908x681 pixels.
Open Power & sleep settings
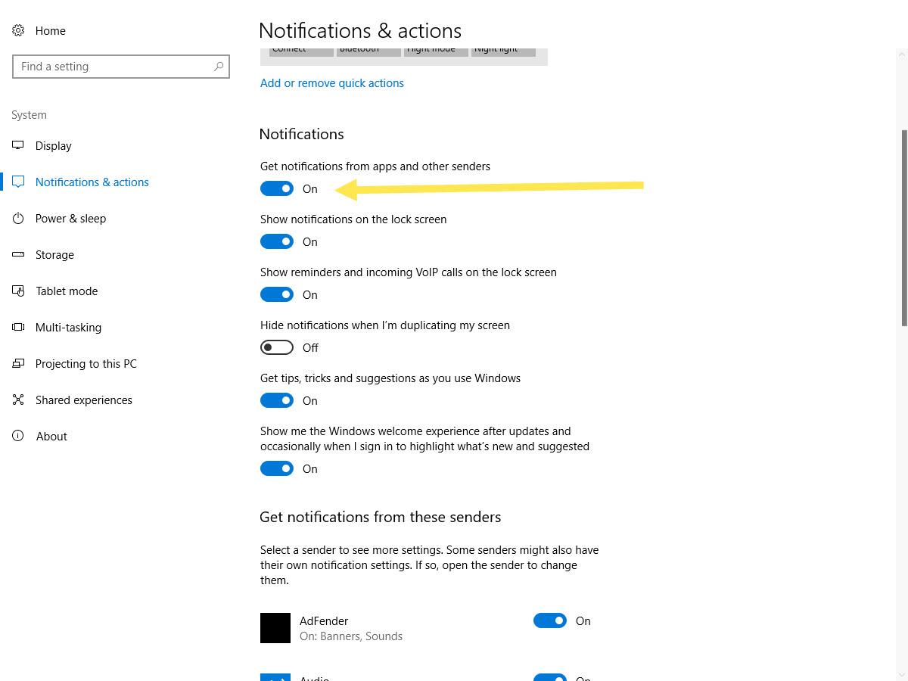[x=69, y=218]
